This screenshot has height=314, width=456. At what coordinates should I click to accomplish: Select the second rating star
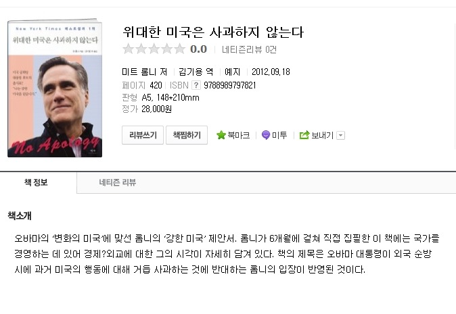point(141,49)
